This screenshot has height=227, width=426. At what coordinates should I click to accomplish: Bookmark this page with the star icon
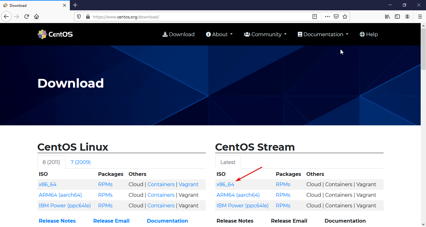point(345,17)
